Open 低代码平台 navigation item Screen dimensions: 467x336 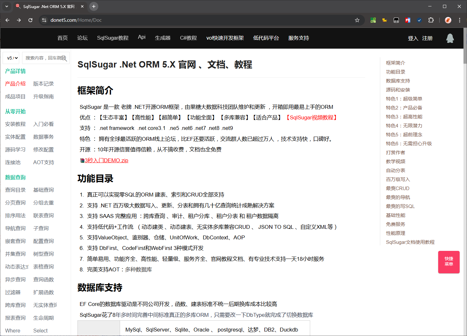(266, 38)
